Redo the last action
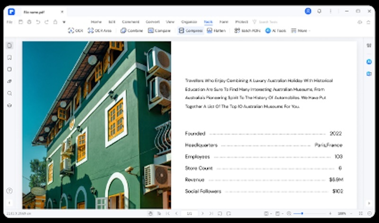 coord(46,22)
